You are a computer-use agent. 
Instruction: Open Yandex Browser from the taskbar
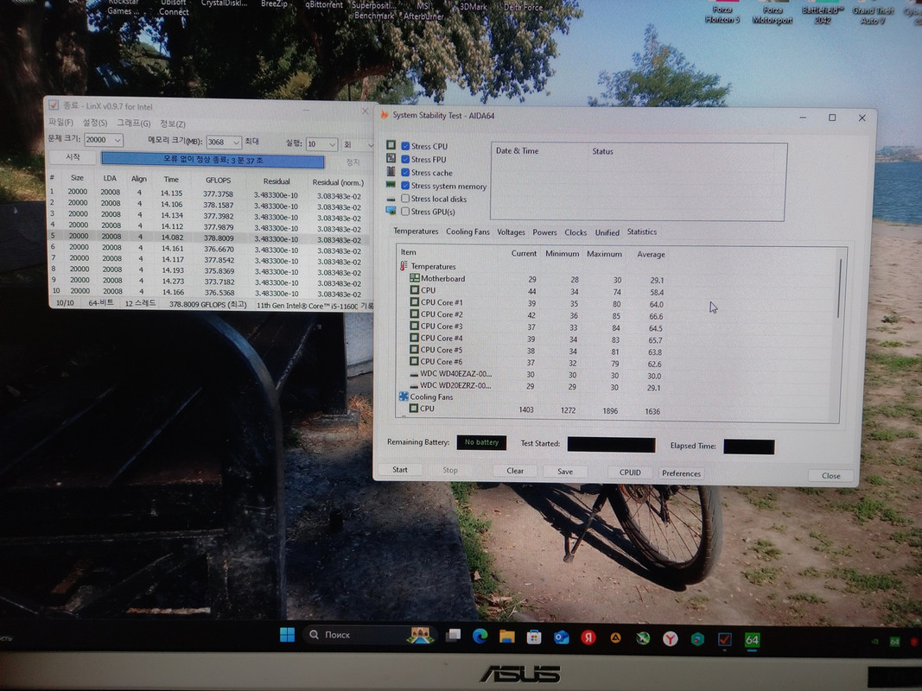tap(671, 638)
